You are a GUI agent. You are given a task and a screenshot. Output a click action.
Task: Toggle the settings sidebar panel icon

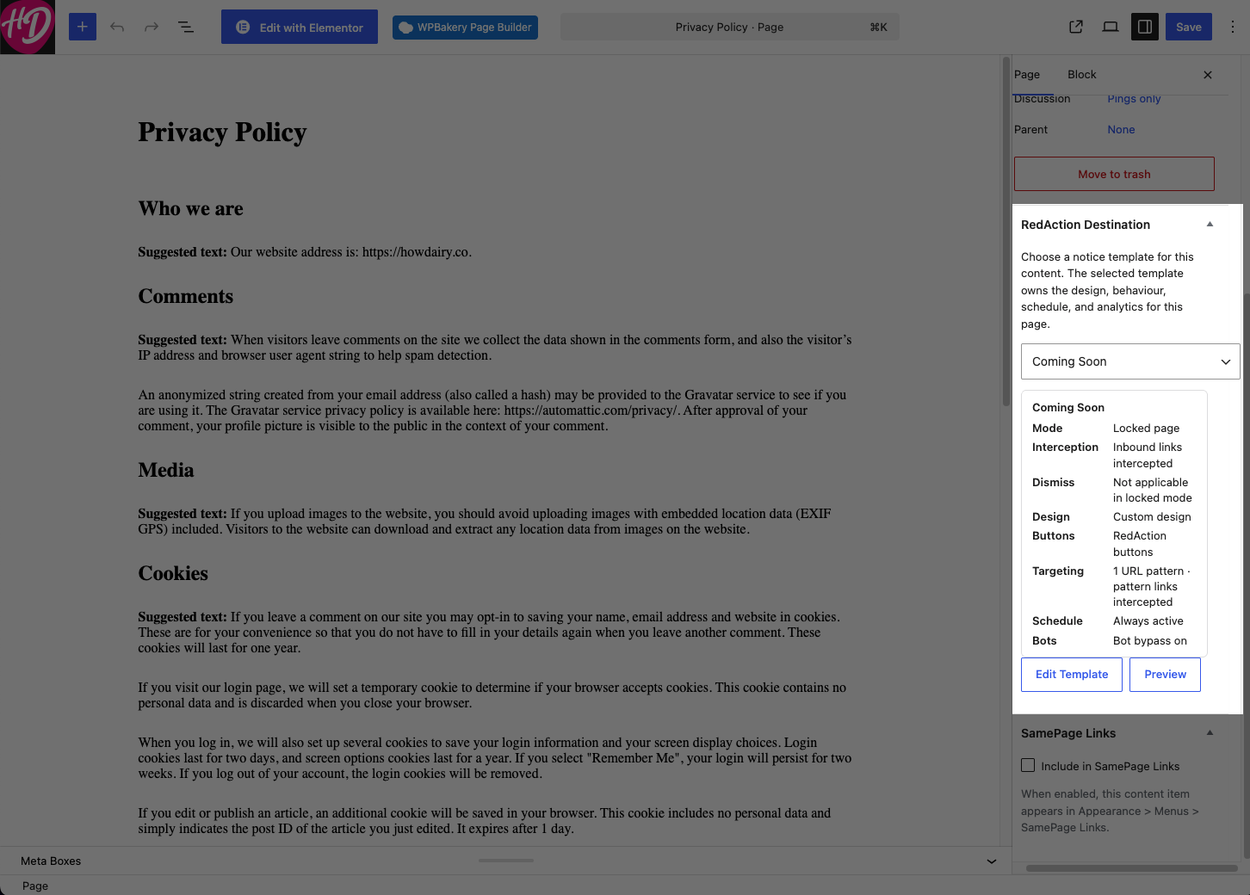click(x=1145, y=27)
